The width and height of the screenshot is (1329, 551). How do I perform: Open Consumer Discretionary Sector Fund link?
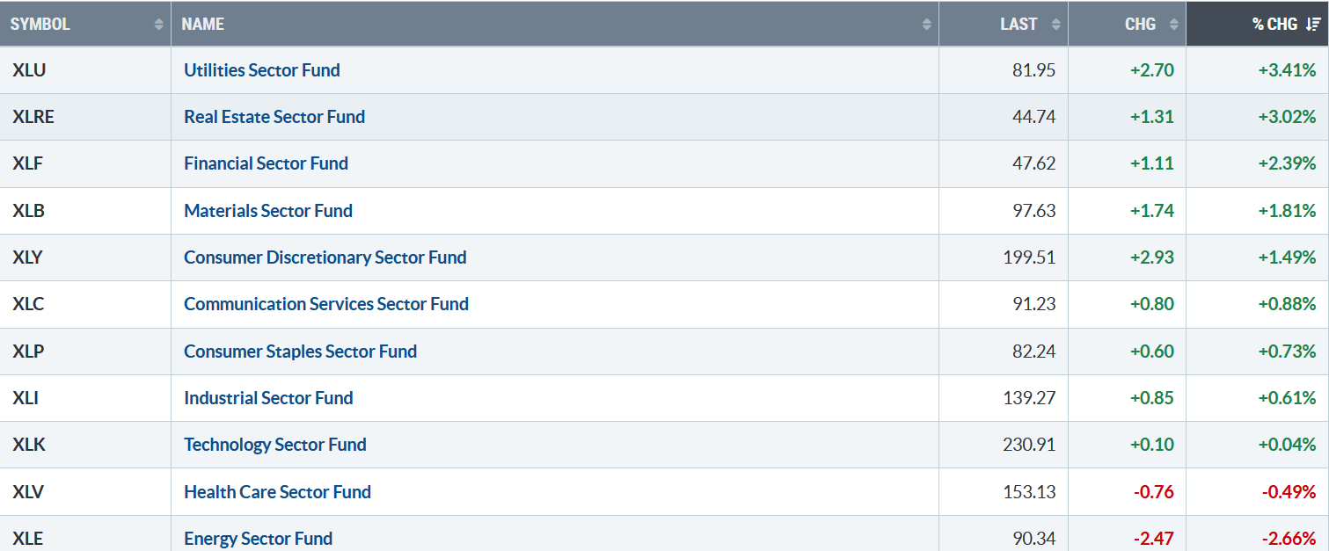[x=325, y=257]
